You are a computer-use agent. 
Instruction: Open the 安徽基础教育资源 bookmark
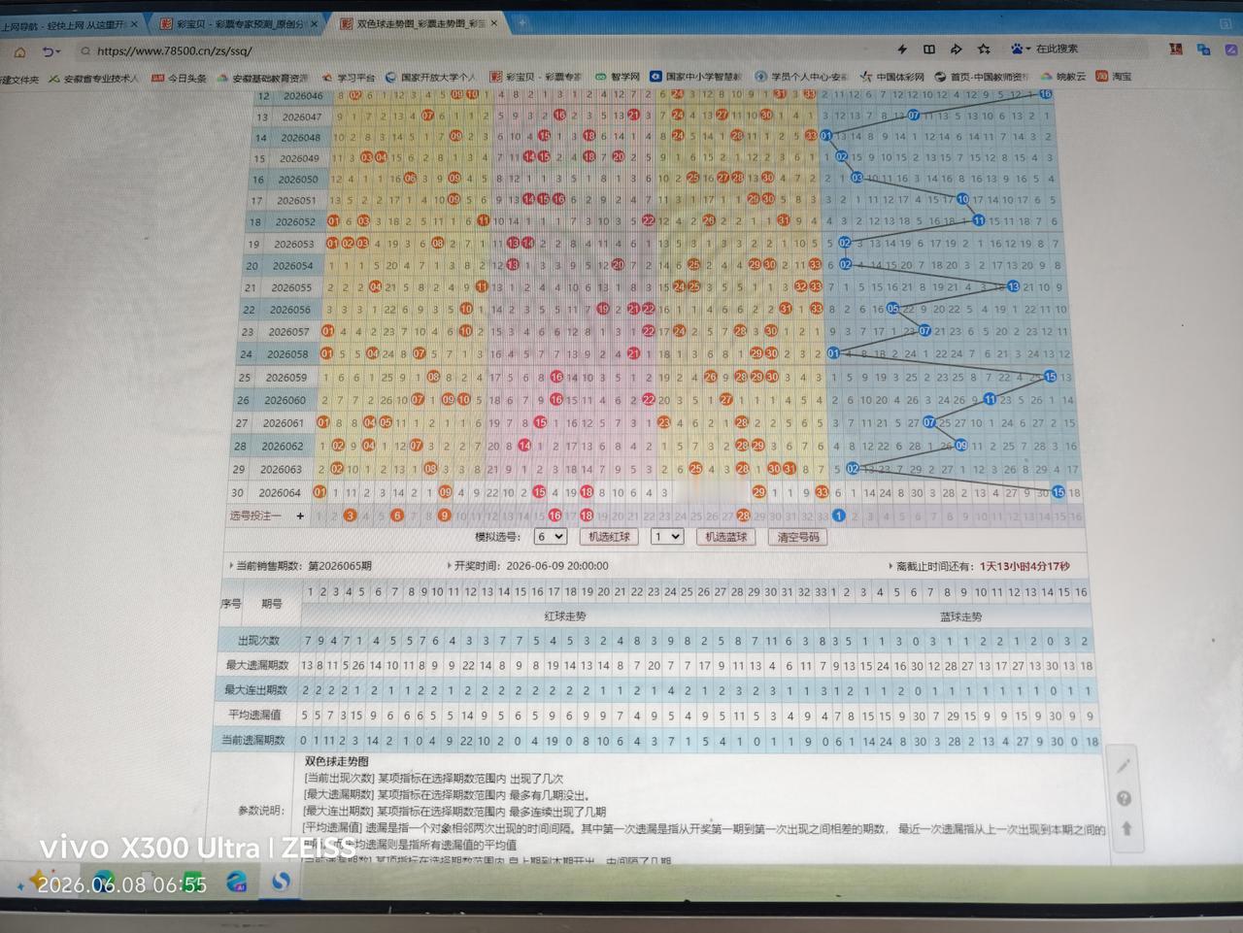click(262, 78)
